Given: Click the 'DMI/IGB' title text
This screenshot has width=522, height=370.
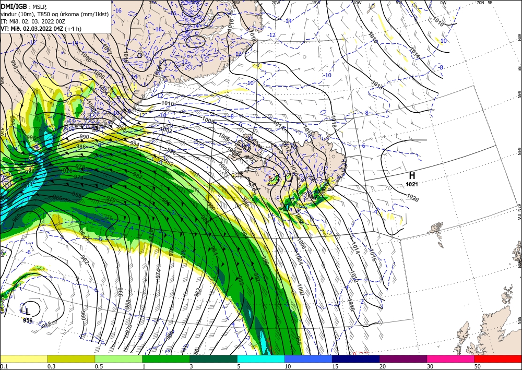Looking at the screenshot, I should [x=14, y=6].
